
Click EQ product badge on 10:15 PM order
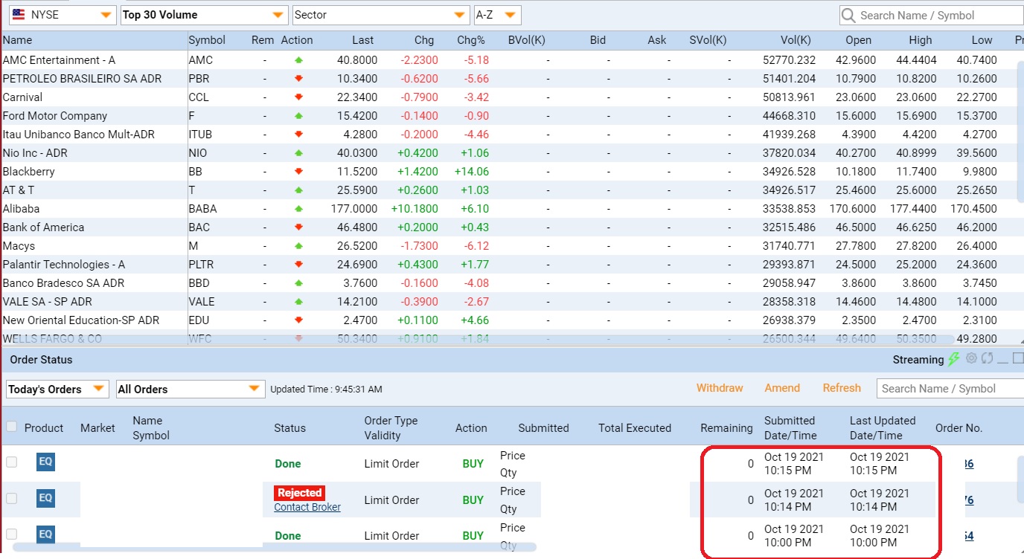pos(45,462)
